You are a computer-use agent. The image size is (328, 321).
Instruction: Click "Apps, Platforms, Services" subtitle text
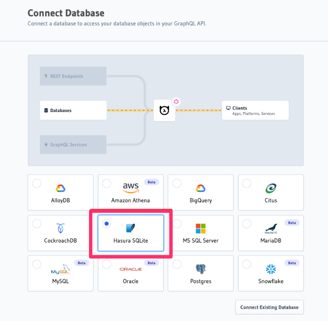tap(254, 113)
